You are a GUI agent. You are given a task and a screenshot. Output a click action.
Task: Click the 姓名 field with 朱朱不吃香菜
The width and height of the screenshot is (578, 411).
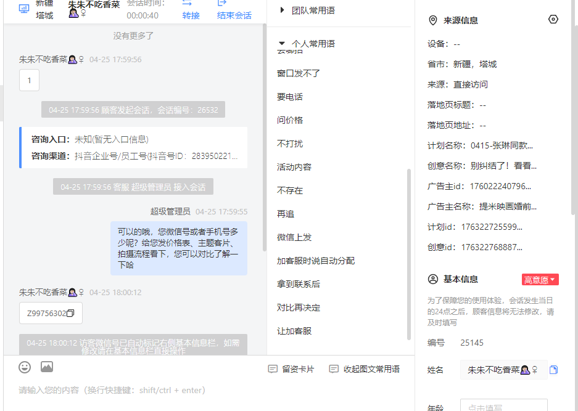coord(503,370)
